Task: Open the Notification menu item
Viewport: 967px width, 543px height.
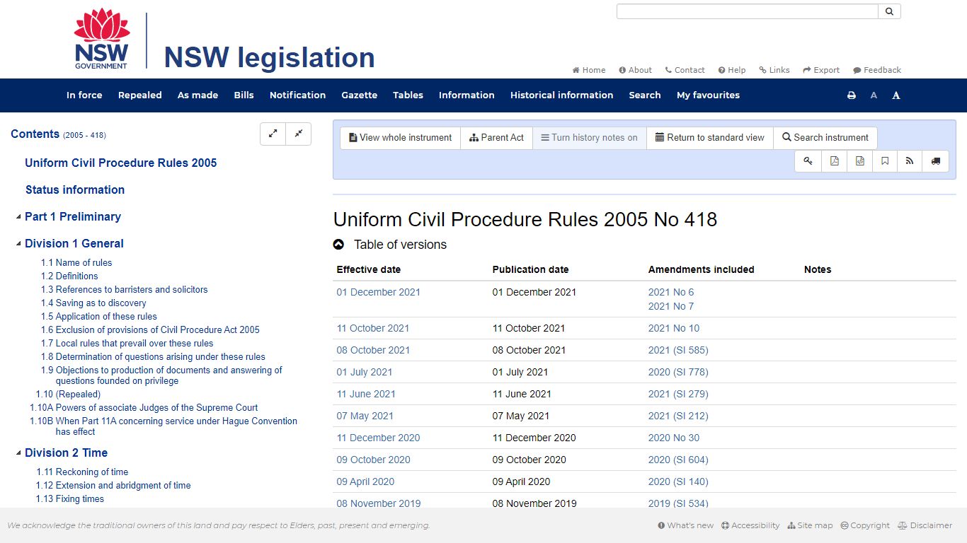Action: pyautogui.click(x=297, y=95)
